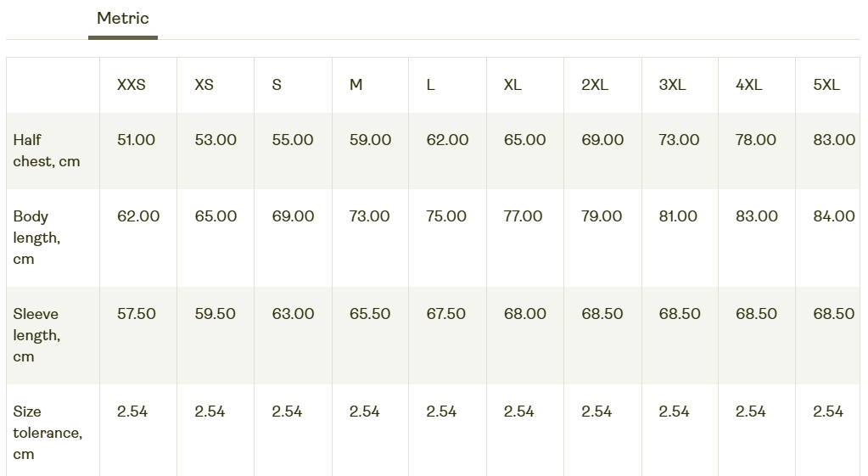
Task: Click the 75.00 body length value for L
Action: point(446,216)
